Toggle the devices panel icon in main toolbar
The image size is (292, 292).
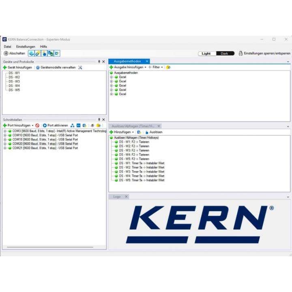click(x=31, y=54)
